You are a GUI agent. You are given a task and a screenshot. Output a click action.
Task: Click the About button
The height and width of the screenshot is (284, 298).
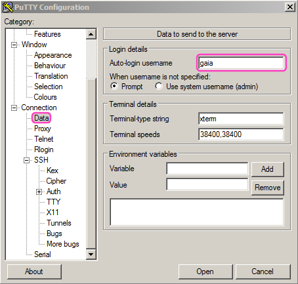pos(34,272)
